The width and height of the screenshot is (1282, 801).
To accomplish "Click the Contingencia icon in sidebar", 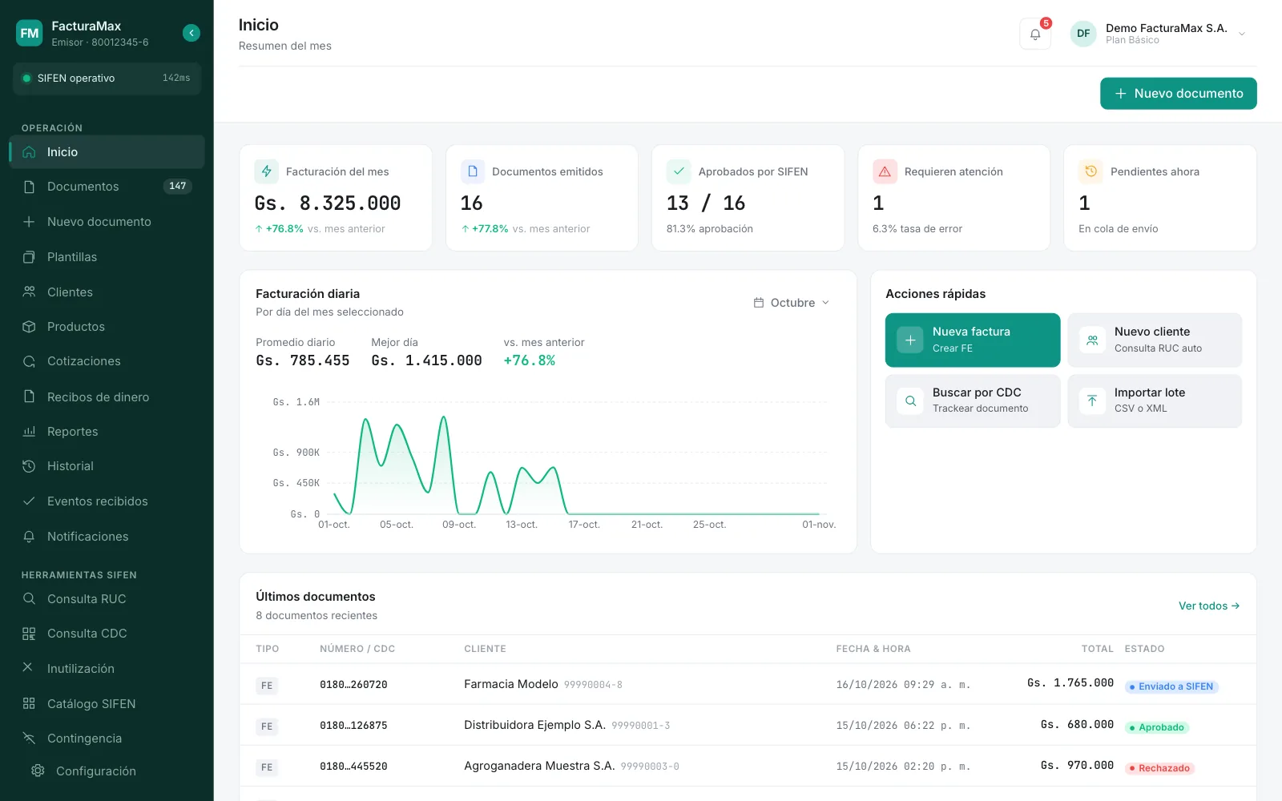I will [x=29, y=739].
